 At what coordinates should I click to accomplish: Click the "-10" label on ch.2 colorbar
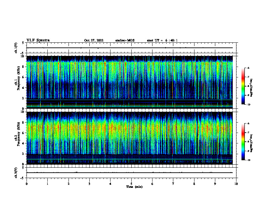[248, 160]
